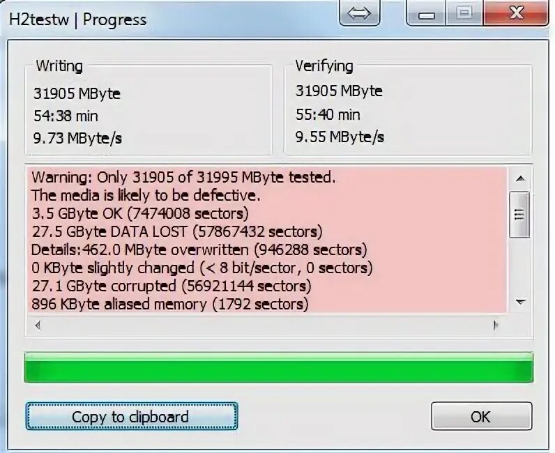Screen dimensions: 555x453
Task: Click the results scroll-down arrow
Action: pos(520,302)
